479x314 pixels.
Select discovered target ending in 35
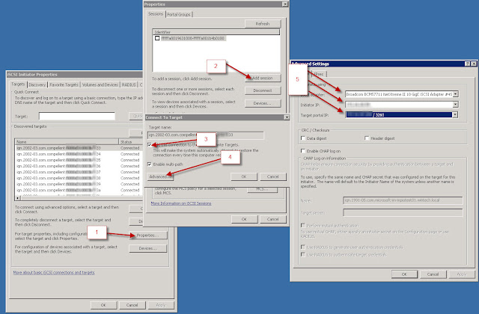pos(79,160)
